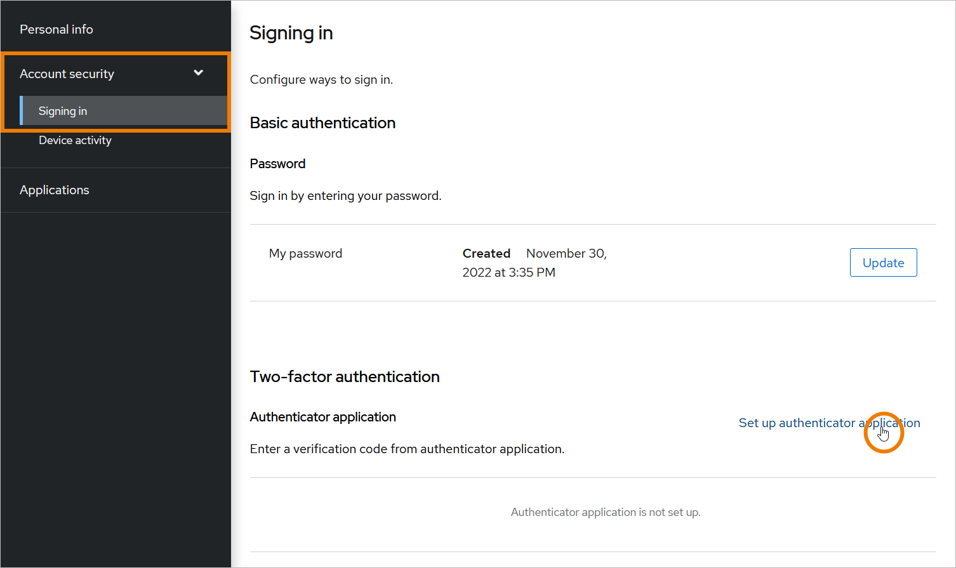Click the 'Configure ways to sign in' description

coord(321,79)
